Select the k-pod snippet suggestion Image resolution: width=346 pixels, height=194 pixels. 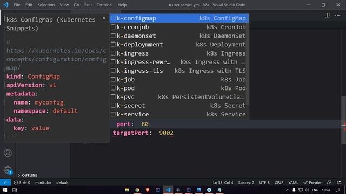178,88
